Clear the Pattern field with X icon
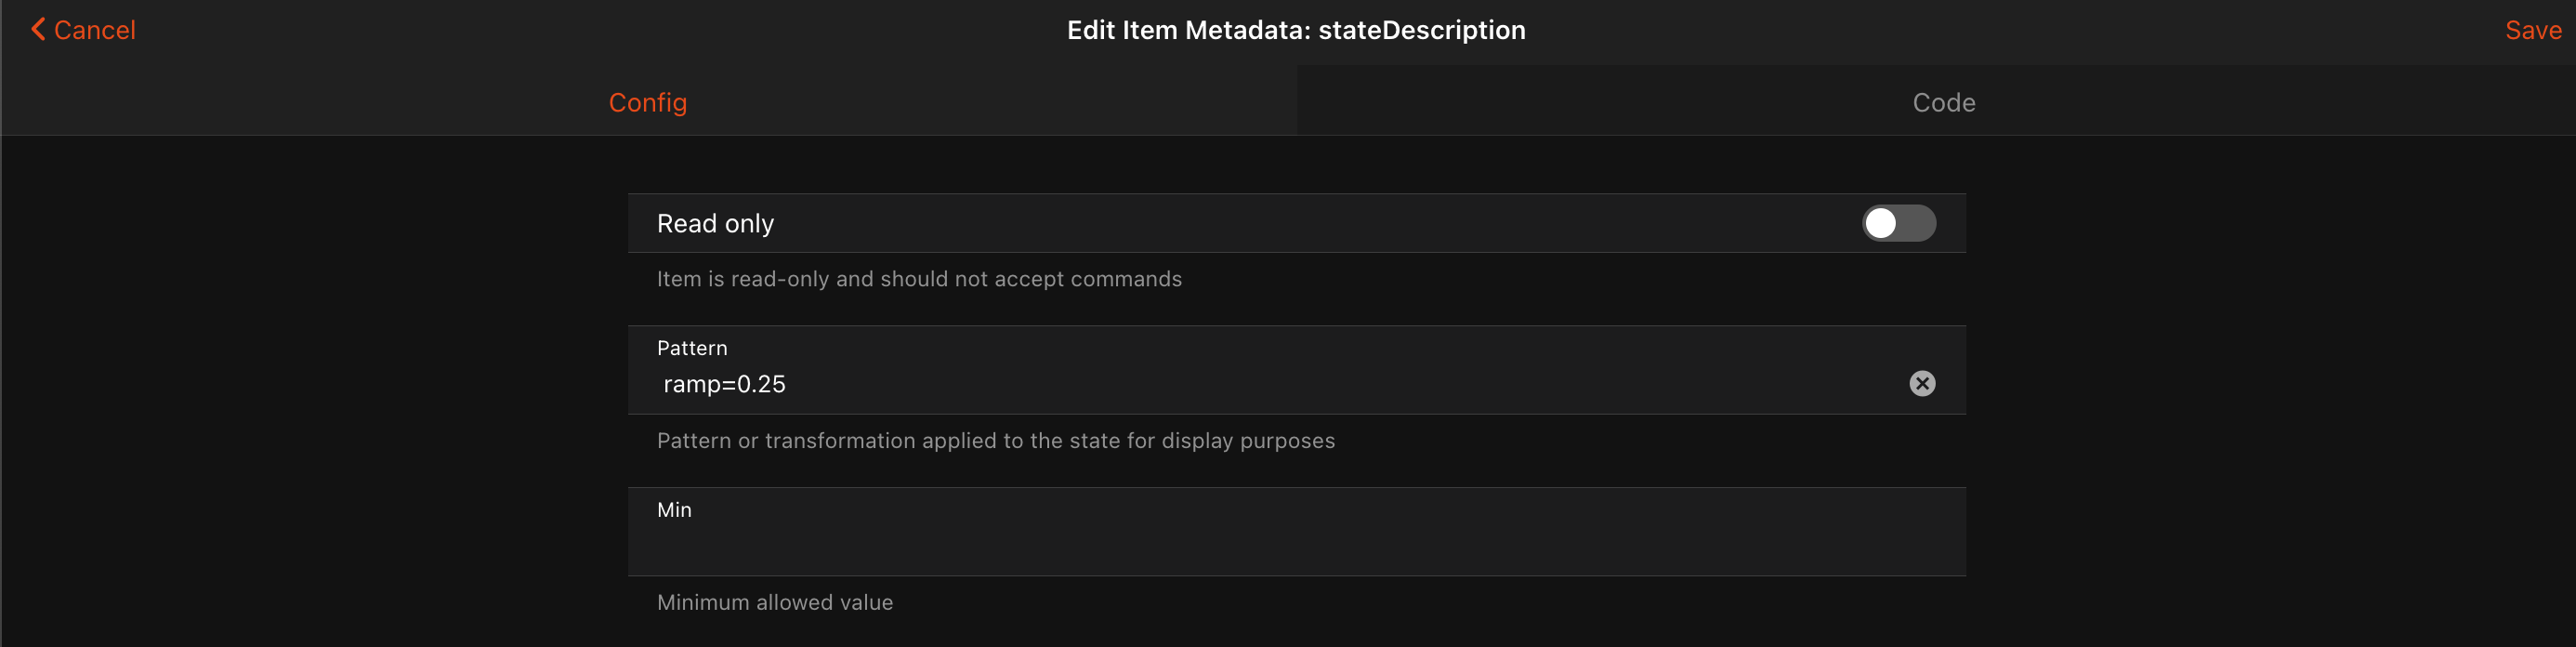This screenshot has height=647, width=2576. (x=1921, y=384)
